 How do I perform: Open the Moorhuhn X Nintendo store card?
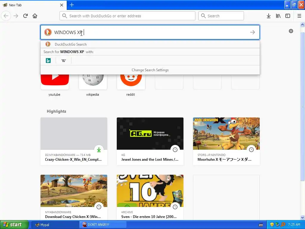tap(226, 141)
